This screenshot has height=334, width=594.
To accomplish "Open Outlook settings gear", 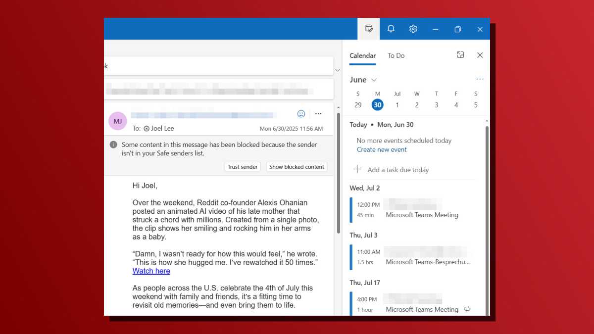I will pyautogui.click(x=413, y=29).
